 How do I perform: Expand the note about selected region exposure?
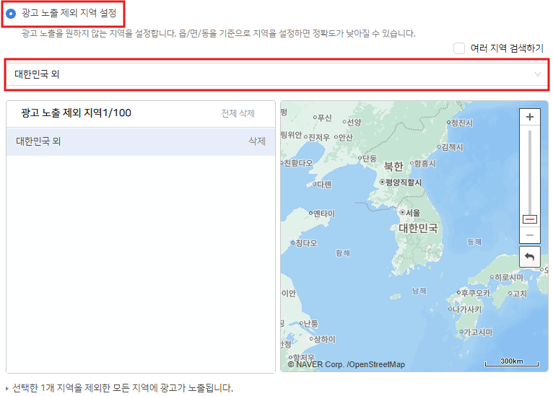[7, 388]
